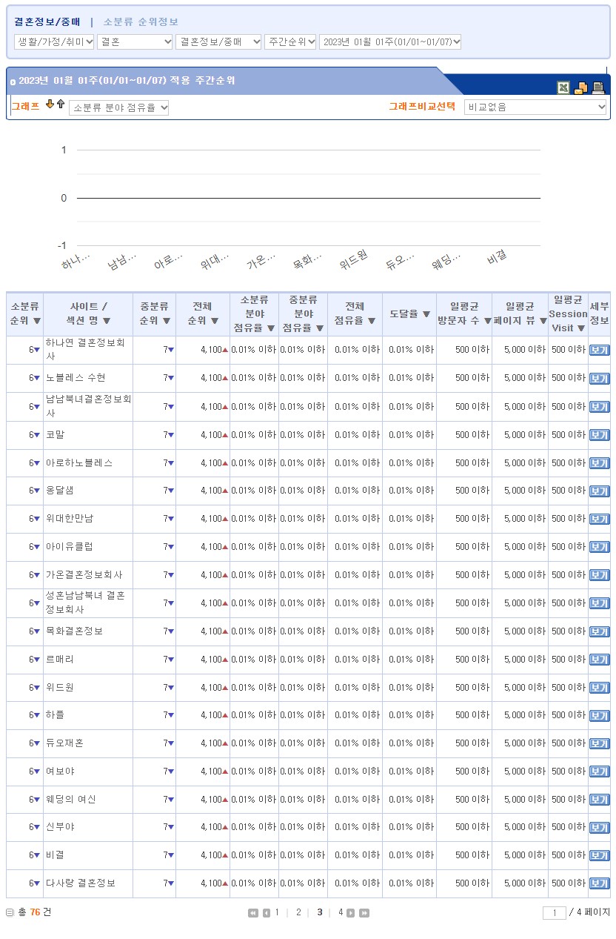
Task: Print the weekly ranking report
Action: (598, 88)
